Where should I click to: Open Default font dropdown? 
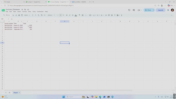tap(51, 15)
